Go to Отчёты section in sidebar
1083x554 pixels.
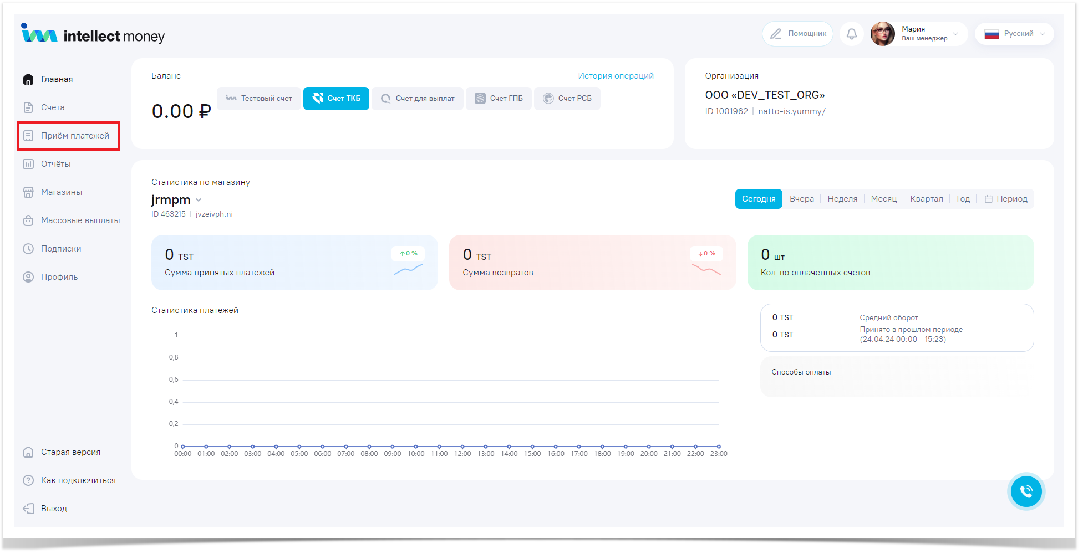coord(55,164)
